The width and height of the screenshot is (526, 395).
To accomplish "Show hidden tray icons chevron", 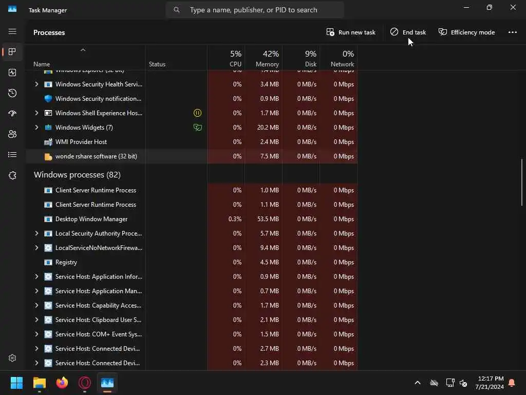I will tap(418, 383).
